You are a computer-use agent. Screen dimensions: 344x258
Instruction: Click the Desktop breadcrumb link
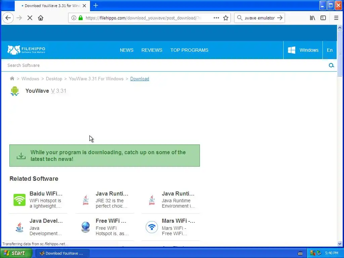[x=54, y=79]
